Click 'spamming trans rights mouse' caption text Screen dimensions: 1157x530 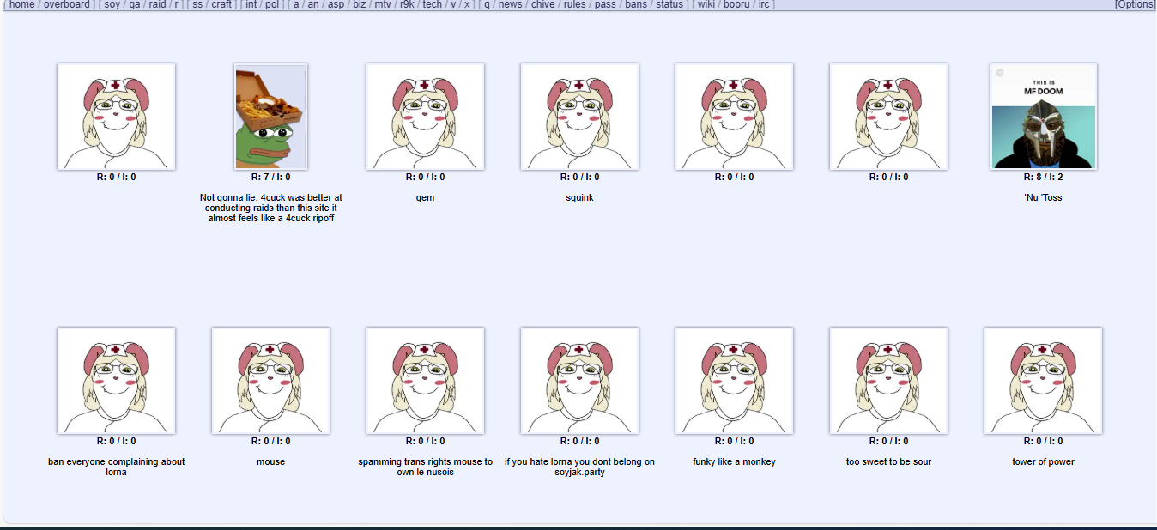coord(425,467)
